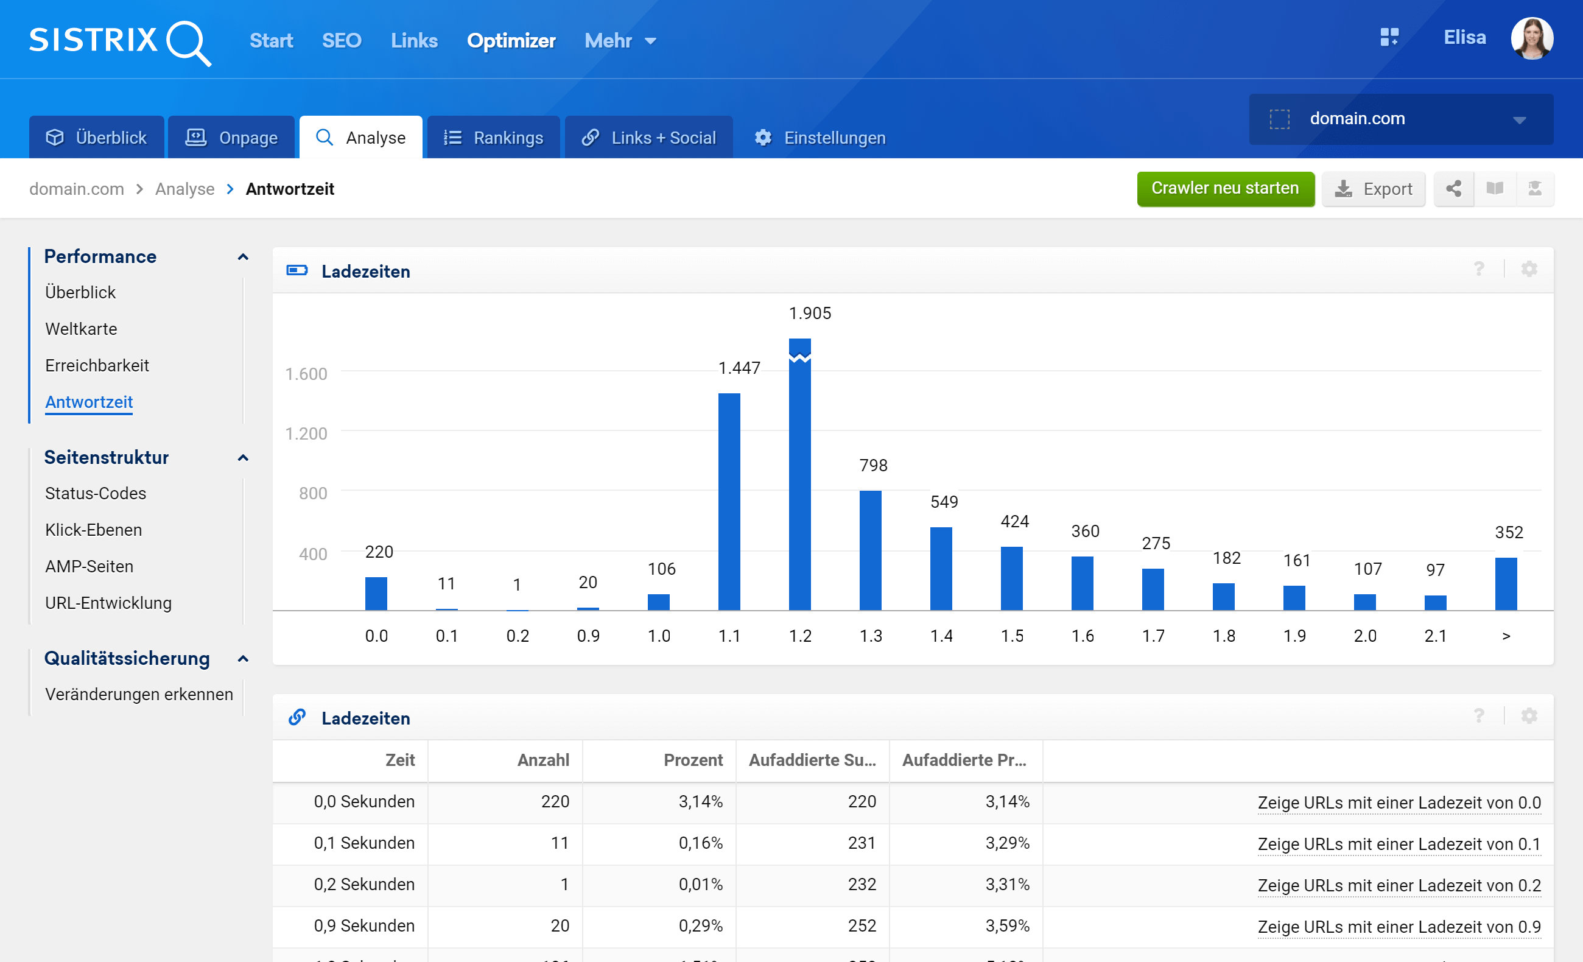This screenshot has height=962, width=1583.
Task: Click the share icon in the toolbar
Action: pos(1454,189)
